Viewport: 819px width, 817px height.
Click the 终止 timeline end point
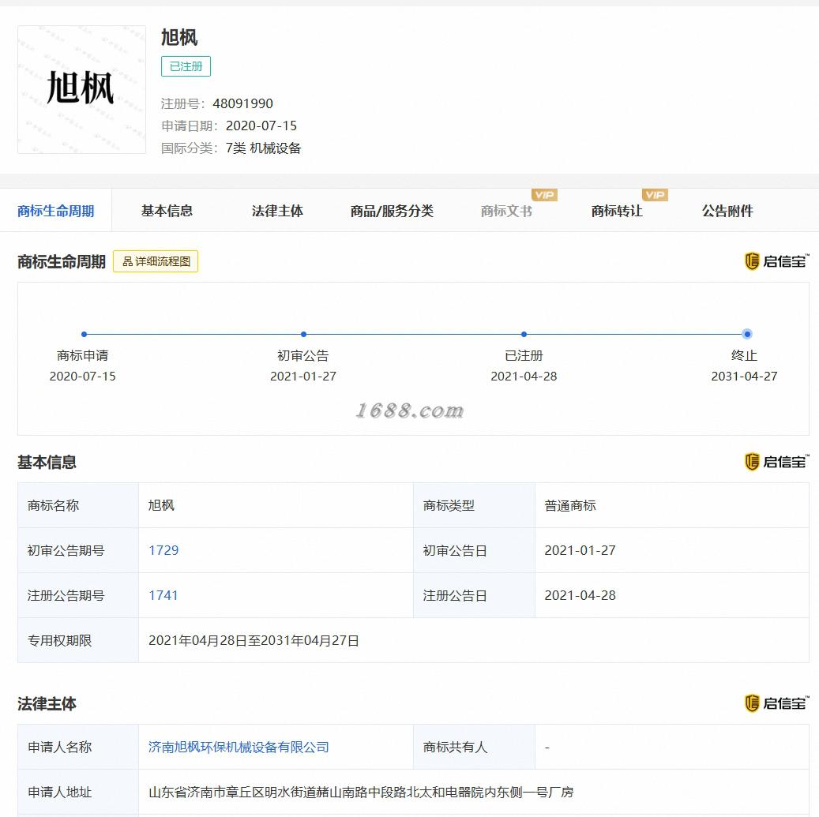[x=747, y=334]
